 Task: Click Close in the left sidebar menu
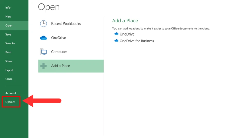tap(9, 79)
